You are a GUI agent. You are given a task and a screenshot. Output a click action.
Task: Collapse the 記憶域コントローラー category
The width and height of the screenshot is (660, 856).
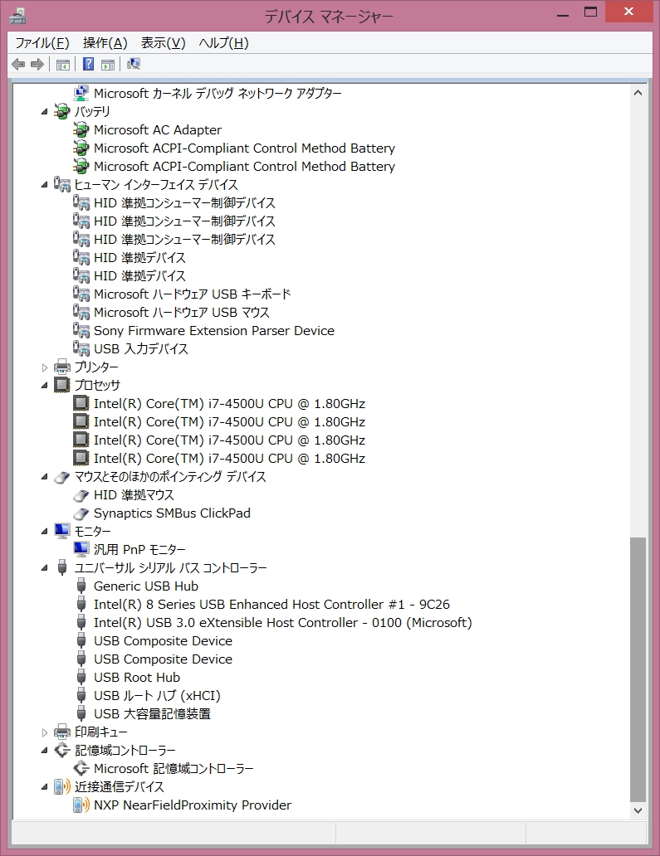[x=45, y=750]
